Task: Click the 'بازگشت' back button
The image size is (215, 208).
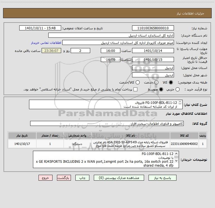Action: click(64, 178)
